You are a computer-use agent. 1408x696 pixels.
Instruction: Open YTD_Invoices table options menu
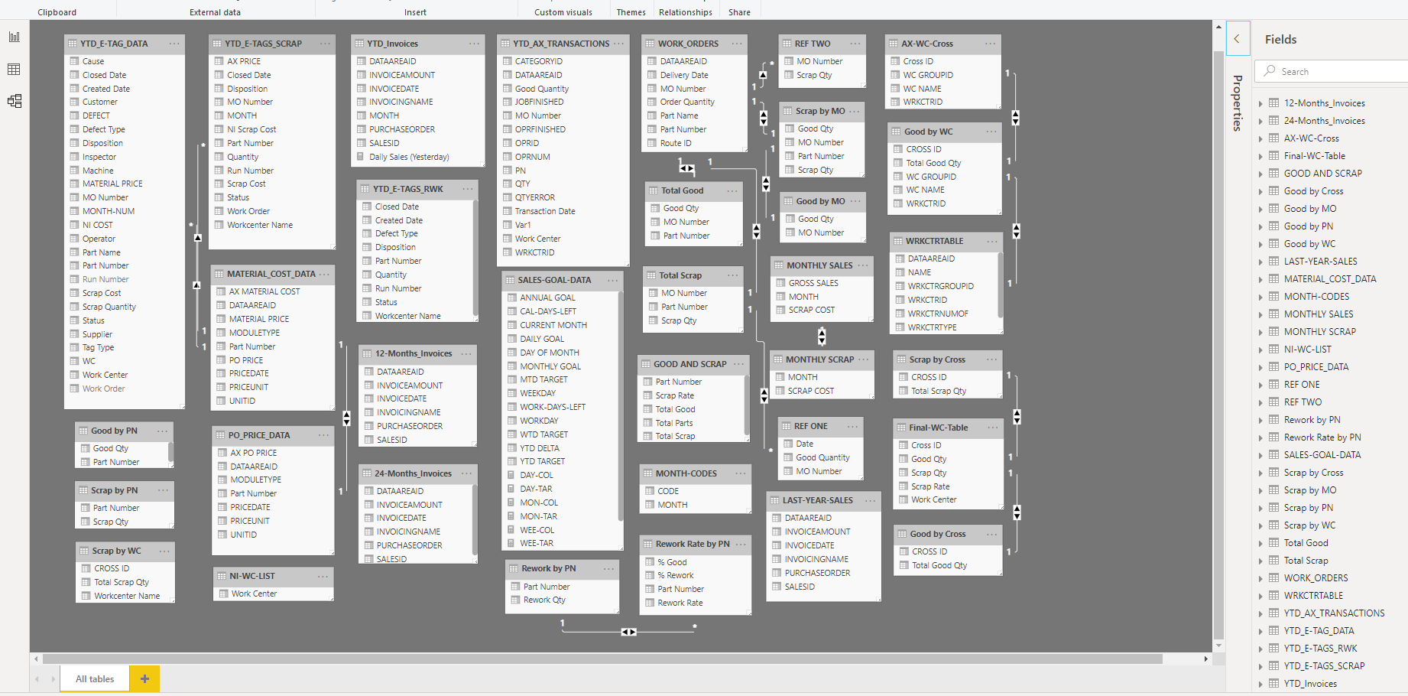pyautogui.click(x=475, y=44)
